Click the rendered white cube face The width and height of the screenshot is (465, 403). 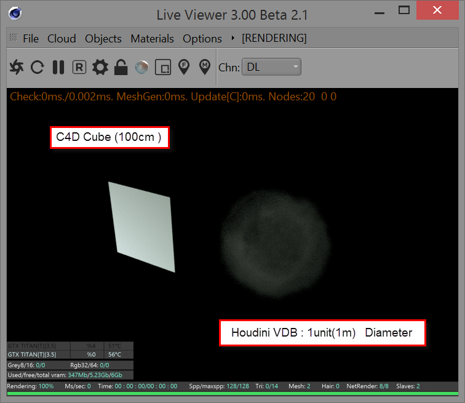coord(142,227)
